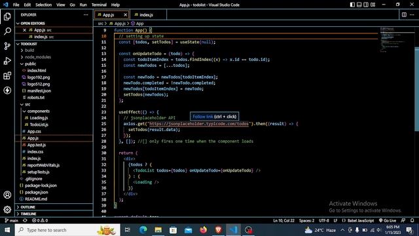Open the Search view in activity bar
This screenshot has height=236, width=419.
(7, 31)
